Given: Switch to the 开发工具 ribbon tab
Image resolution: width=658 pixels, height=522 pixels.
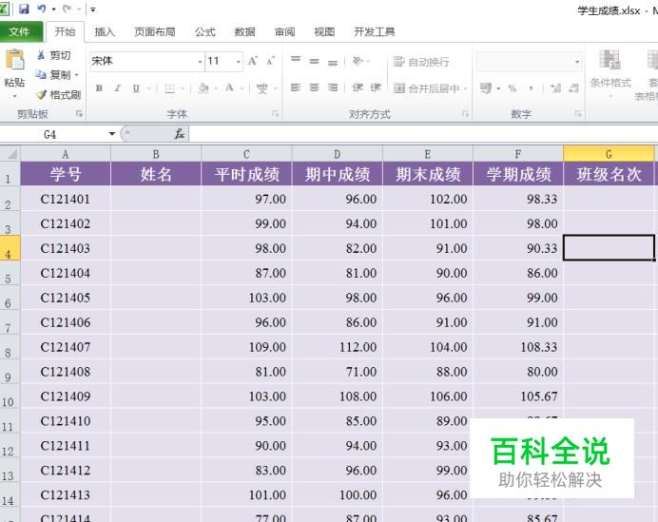Looking at the screenshot, I should pyautogui.click(x=375, y=32).
